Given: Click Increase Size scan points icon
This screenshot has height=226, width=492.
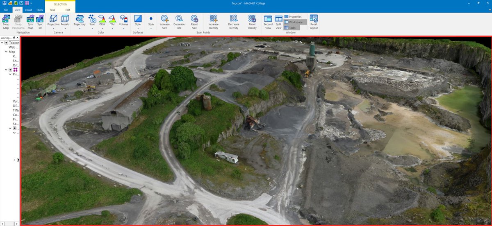Looking at the screenshot, I should click(x=164, y=18).
